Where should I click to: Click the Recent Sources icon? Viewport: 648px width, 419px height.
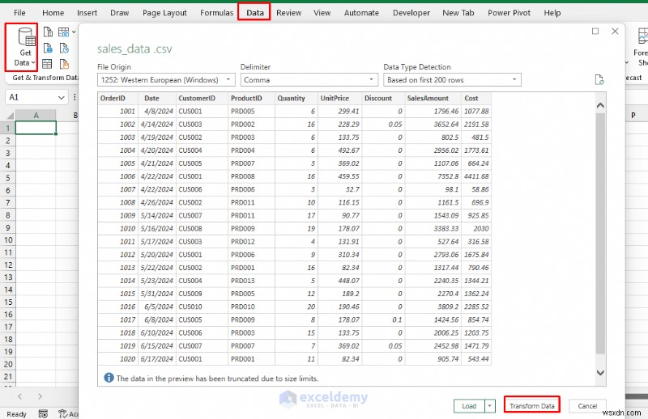(64, 49)
